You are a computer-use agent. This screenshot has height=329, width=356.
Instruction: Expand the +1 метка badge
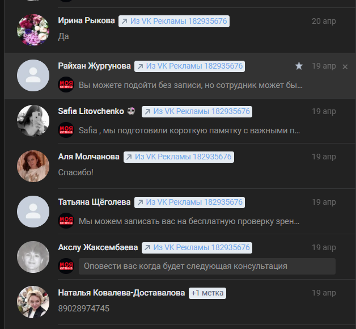pyautogui.click(x=207, y=293)
